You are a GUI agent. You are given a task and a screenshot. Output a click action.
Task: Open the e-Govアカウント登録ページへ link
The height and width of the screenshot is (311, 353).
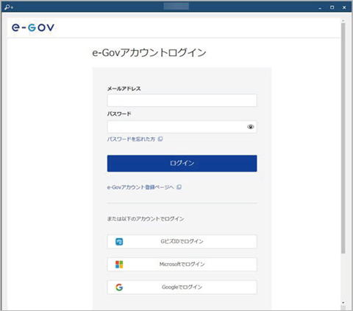(140, 187)
